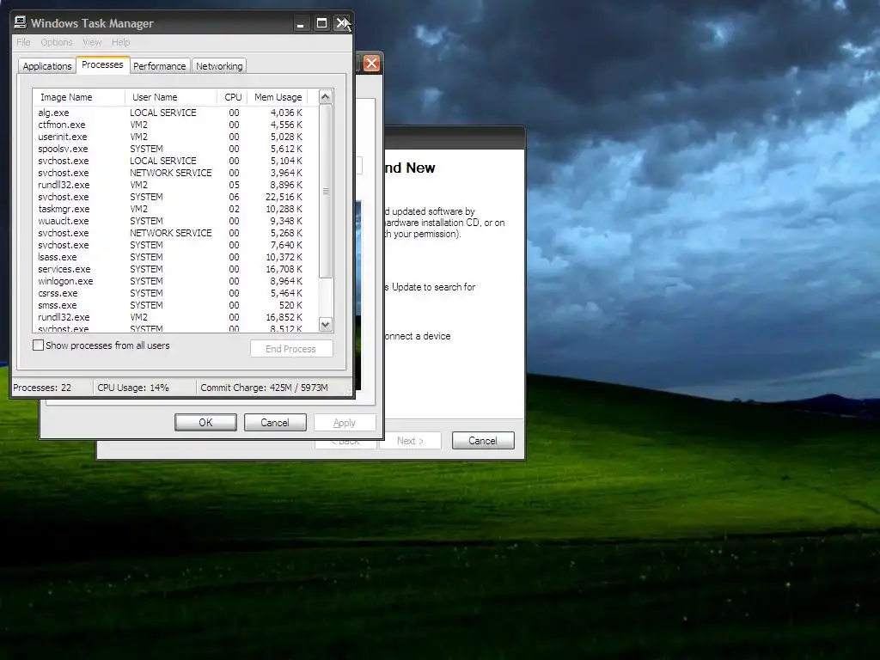This screenshot has width=880, height=660.
Task: Click the Task Manager title bar icon
Action: click(x=21, y=22)
